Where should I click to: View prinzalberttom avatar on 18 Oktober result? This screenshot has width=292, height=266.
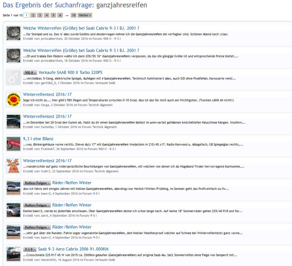[13, 56]
